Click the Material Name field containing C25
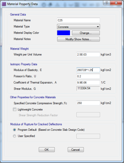The height and width of the screenshot is (163, 124). (x=78, y=20)
